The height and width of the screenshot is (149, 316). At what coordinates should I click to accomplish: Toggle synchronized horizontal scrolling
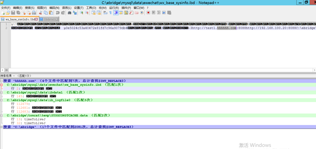tap(99, 13)
